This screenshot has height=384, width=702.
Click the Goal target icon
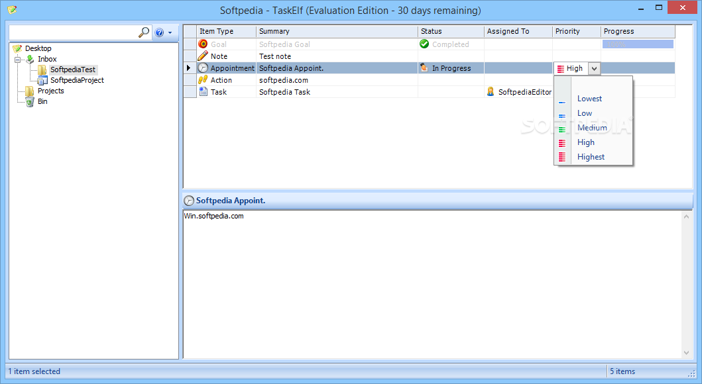click(x=203, y=44)
